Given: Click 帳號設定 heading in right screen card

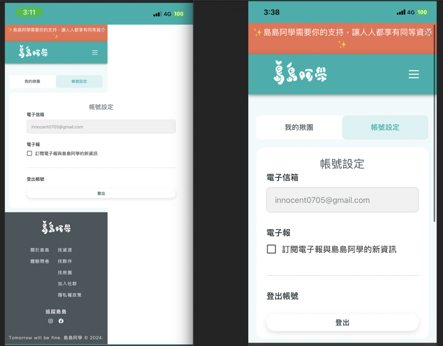Looking at the screenshot, I should click(x=342, y=164).
